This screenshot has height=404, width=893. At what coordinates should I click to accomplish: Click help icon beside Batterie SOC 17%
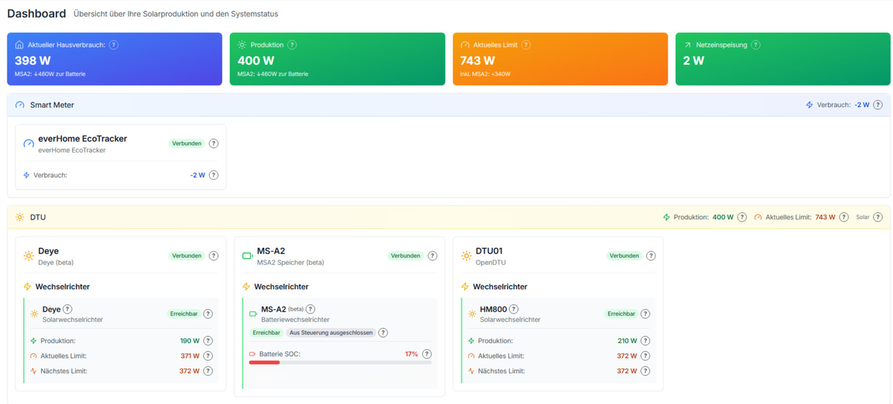point(426,354)
